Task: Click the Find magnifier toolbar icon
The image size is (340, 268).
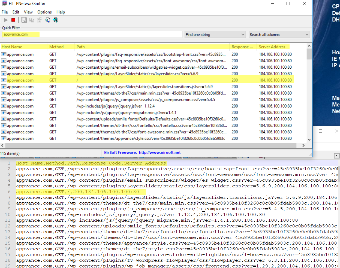Action: click(x=47, y=20)
